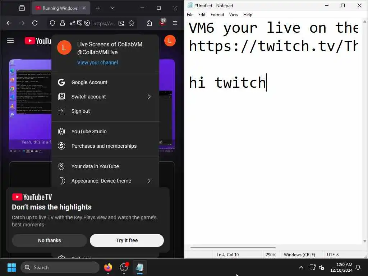368x276 pixels.
Task: Open OBS Studio from the taskbar
Action: (x=124, y=267)
